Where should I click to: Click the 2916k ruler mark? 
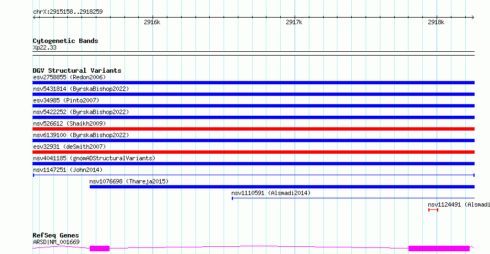tap(152, 22)
